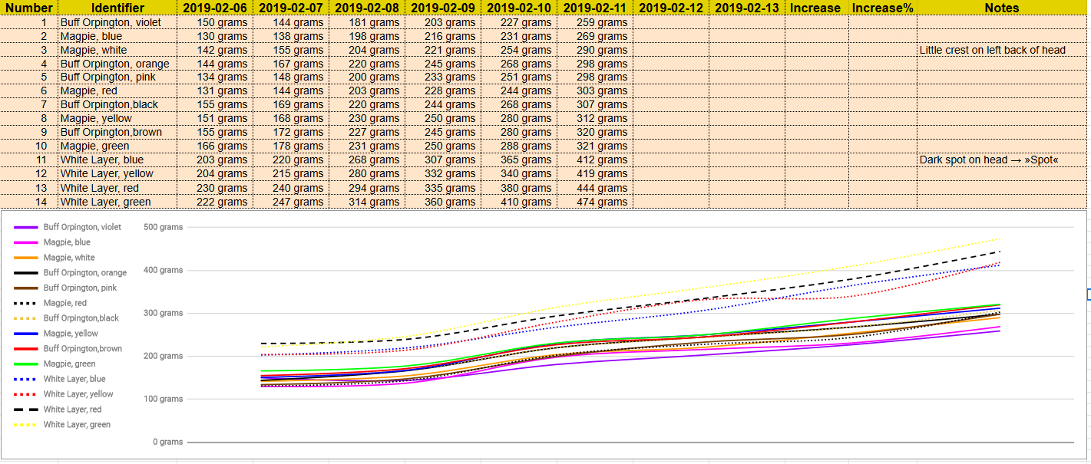Select cell 'Buff Orpington,brown' in table
Viewport: 1091px width, 464px height.
click(x=117, y=132)
